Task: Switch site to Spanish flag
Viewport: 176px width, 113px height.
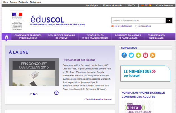Action: point(150,5)
